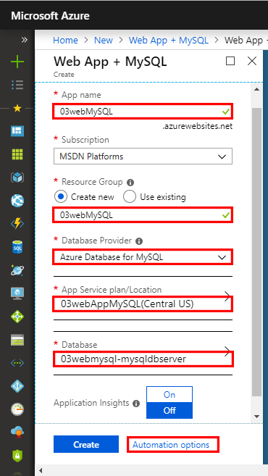The width and height of the screenshot is (268, 476).
Task: Open the Dashboard icon in sidebar
Action: point(17,131)
